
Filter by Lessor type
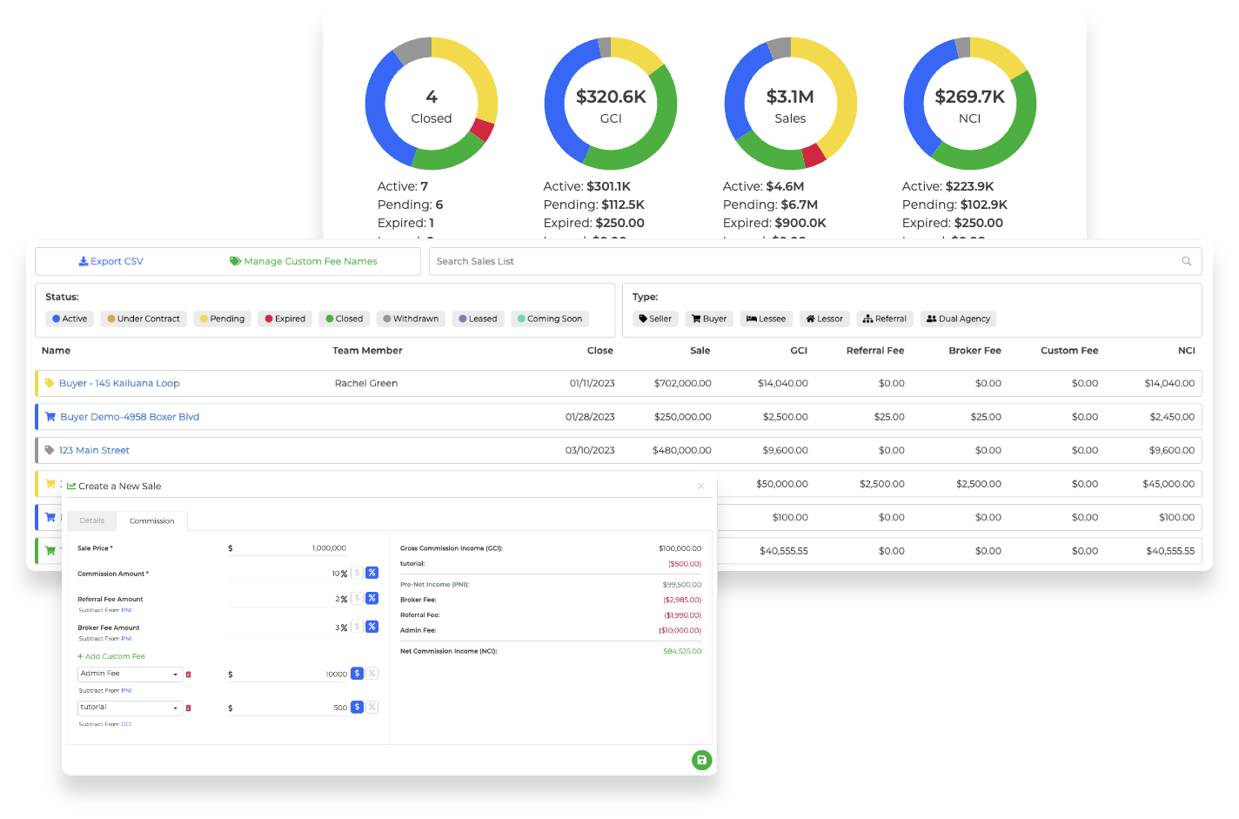(x=824, y=319)
